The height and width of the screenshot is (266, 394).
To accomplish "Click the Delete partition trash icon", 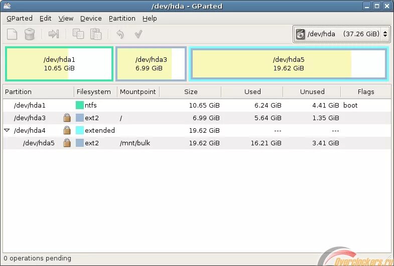I will click(x=30, y=34).
